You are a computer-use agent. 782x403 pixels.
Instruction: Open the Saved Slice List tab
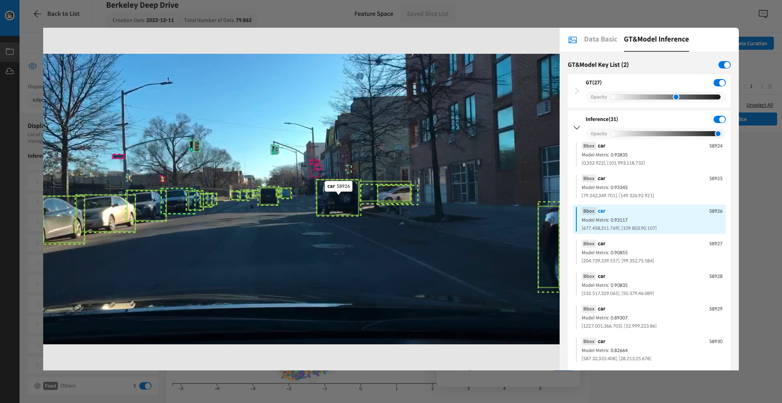coord(427,14)
